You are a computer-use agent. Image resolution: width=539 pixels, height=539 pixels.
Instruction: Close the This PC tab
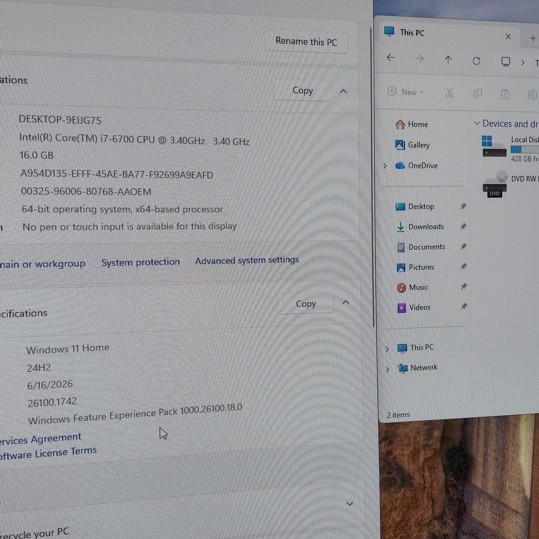coord(508,37)
